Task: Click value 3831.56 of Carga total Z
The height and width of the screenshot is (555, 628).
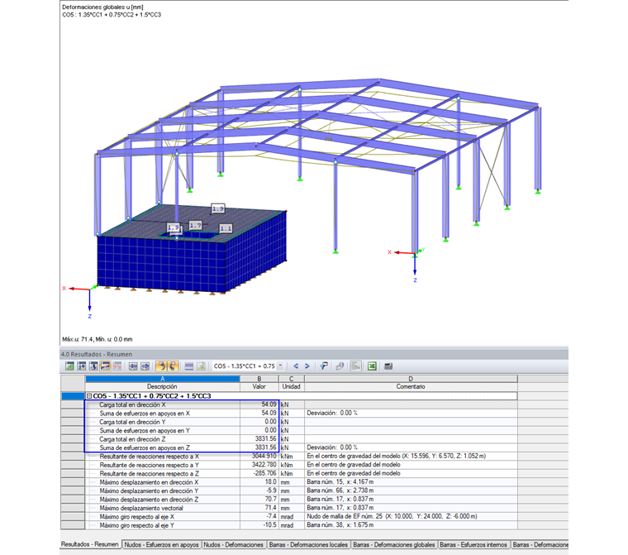Action: (x=265, y=438)
